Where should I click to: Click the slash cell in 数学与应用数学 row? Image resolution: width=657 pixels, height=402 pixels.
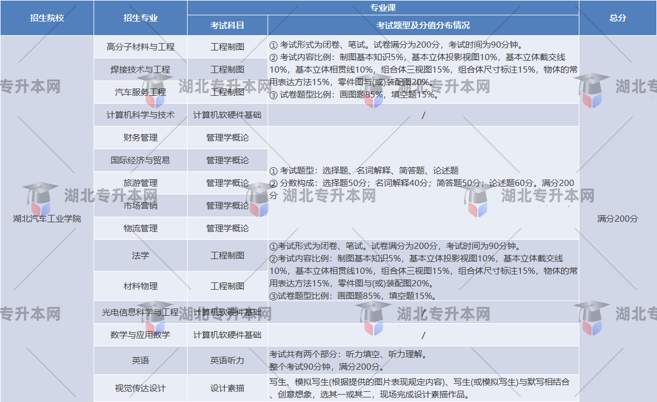(423, 335)
